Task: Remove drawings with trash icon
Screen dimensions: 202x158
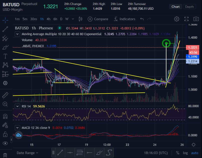Action: pos(5,155)
